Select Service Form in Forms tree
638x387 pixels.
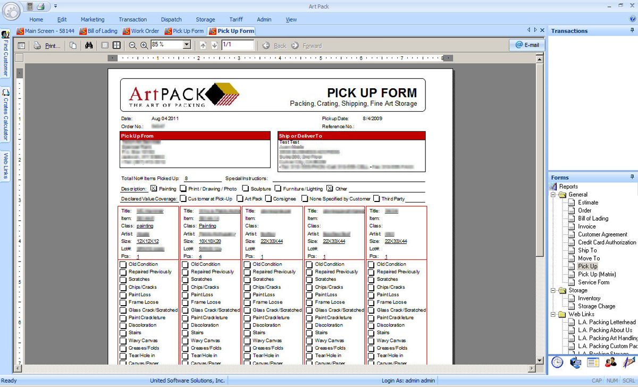tap(593, 282)
